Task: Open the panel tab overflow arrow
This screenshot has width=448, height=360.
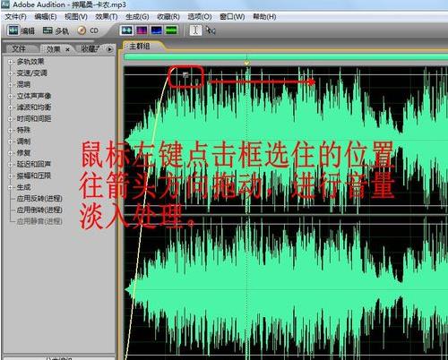Action: click(109, 49)
